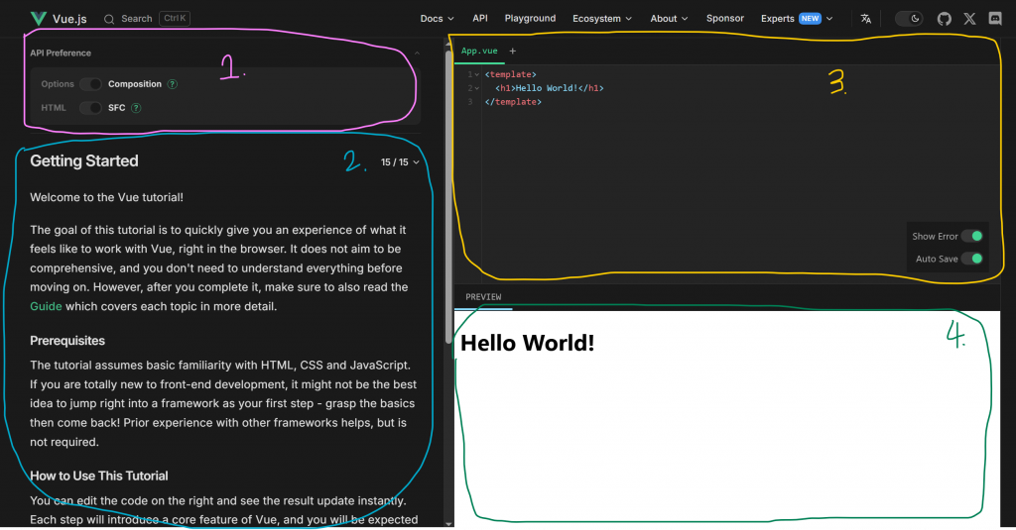Click the help icon next to SFC
Screen dimensions: 1016x530
coord(136,108)
